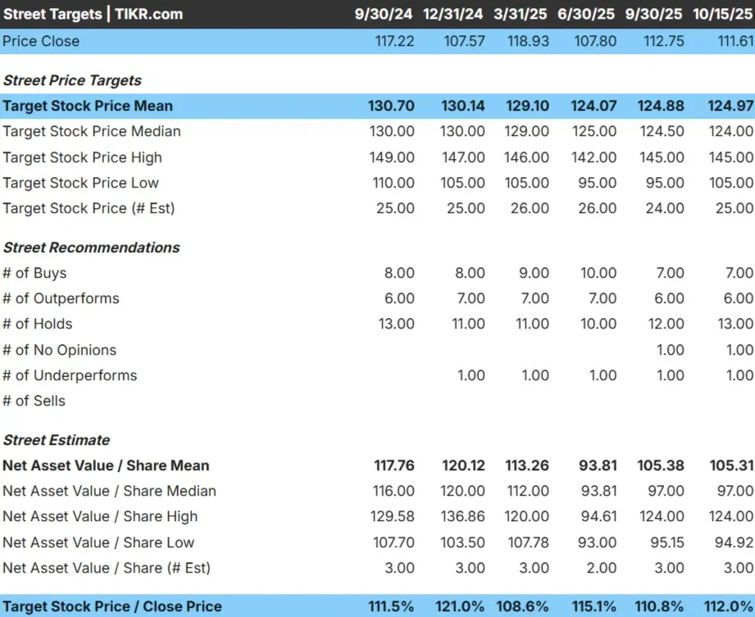Click the Net Asset Value / Share Mean row
Screen dimensions: 755x617
104,465
